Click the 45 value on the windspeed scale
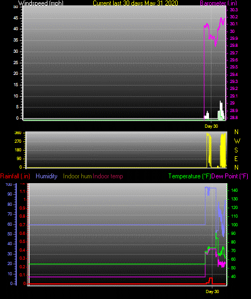This screenshot has width=251, height=299. tap(16, 18)
